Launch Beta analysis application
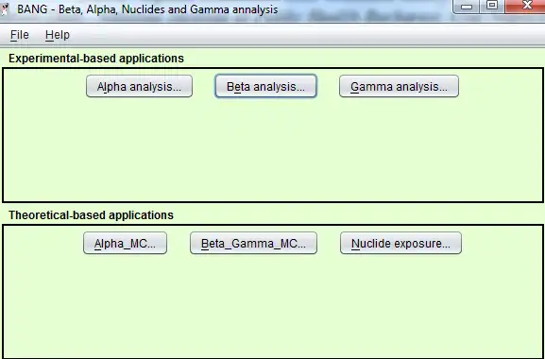Image resolution: width=545 pixels, height=359 pixels. [265, 86]
